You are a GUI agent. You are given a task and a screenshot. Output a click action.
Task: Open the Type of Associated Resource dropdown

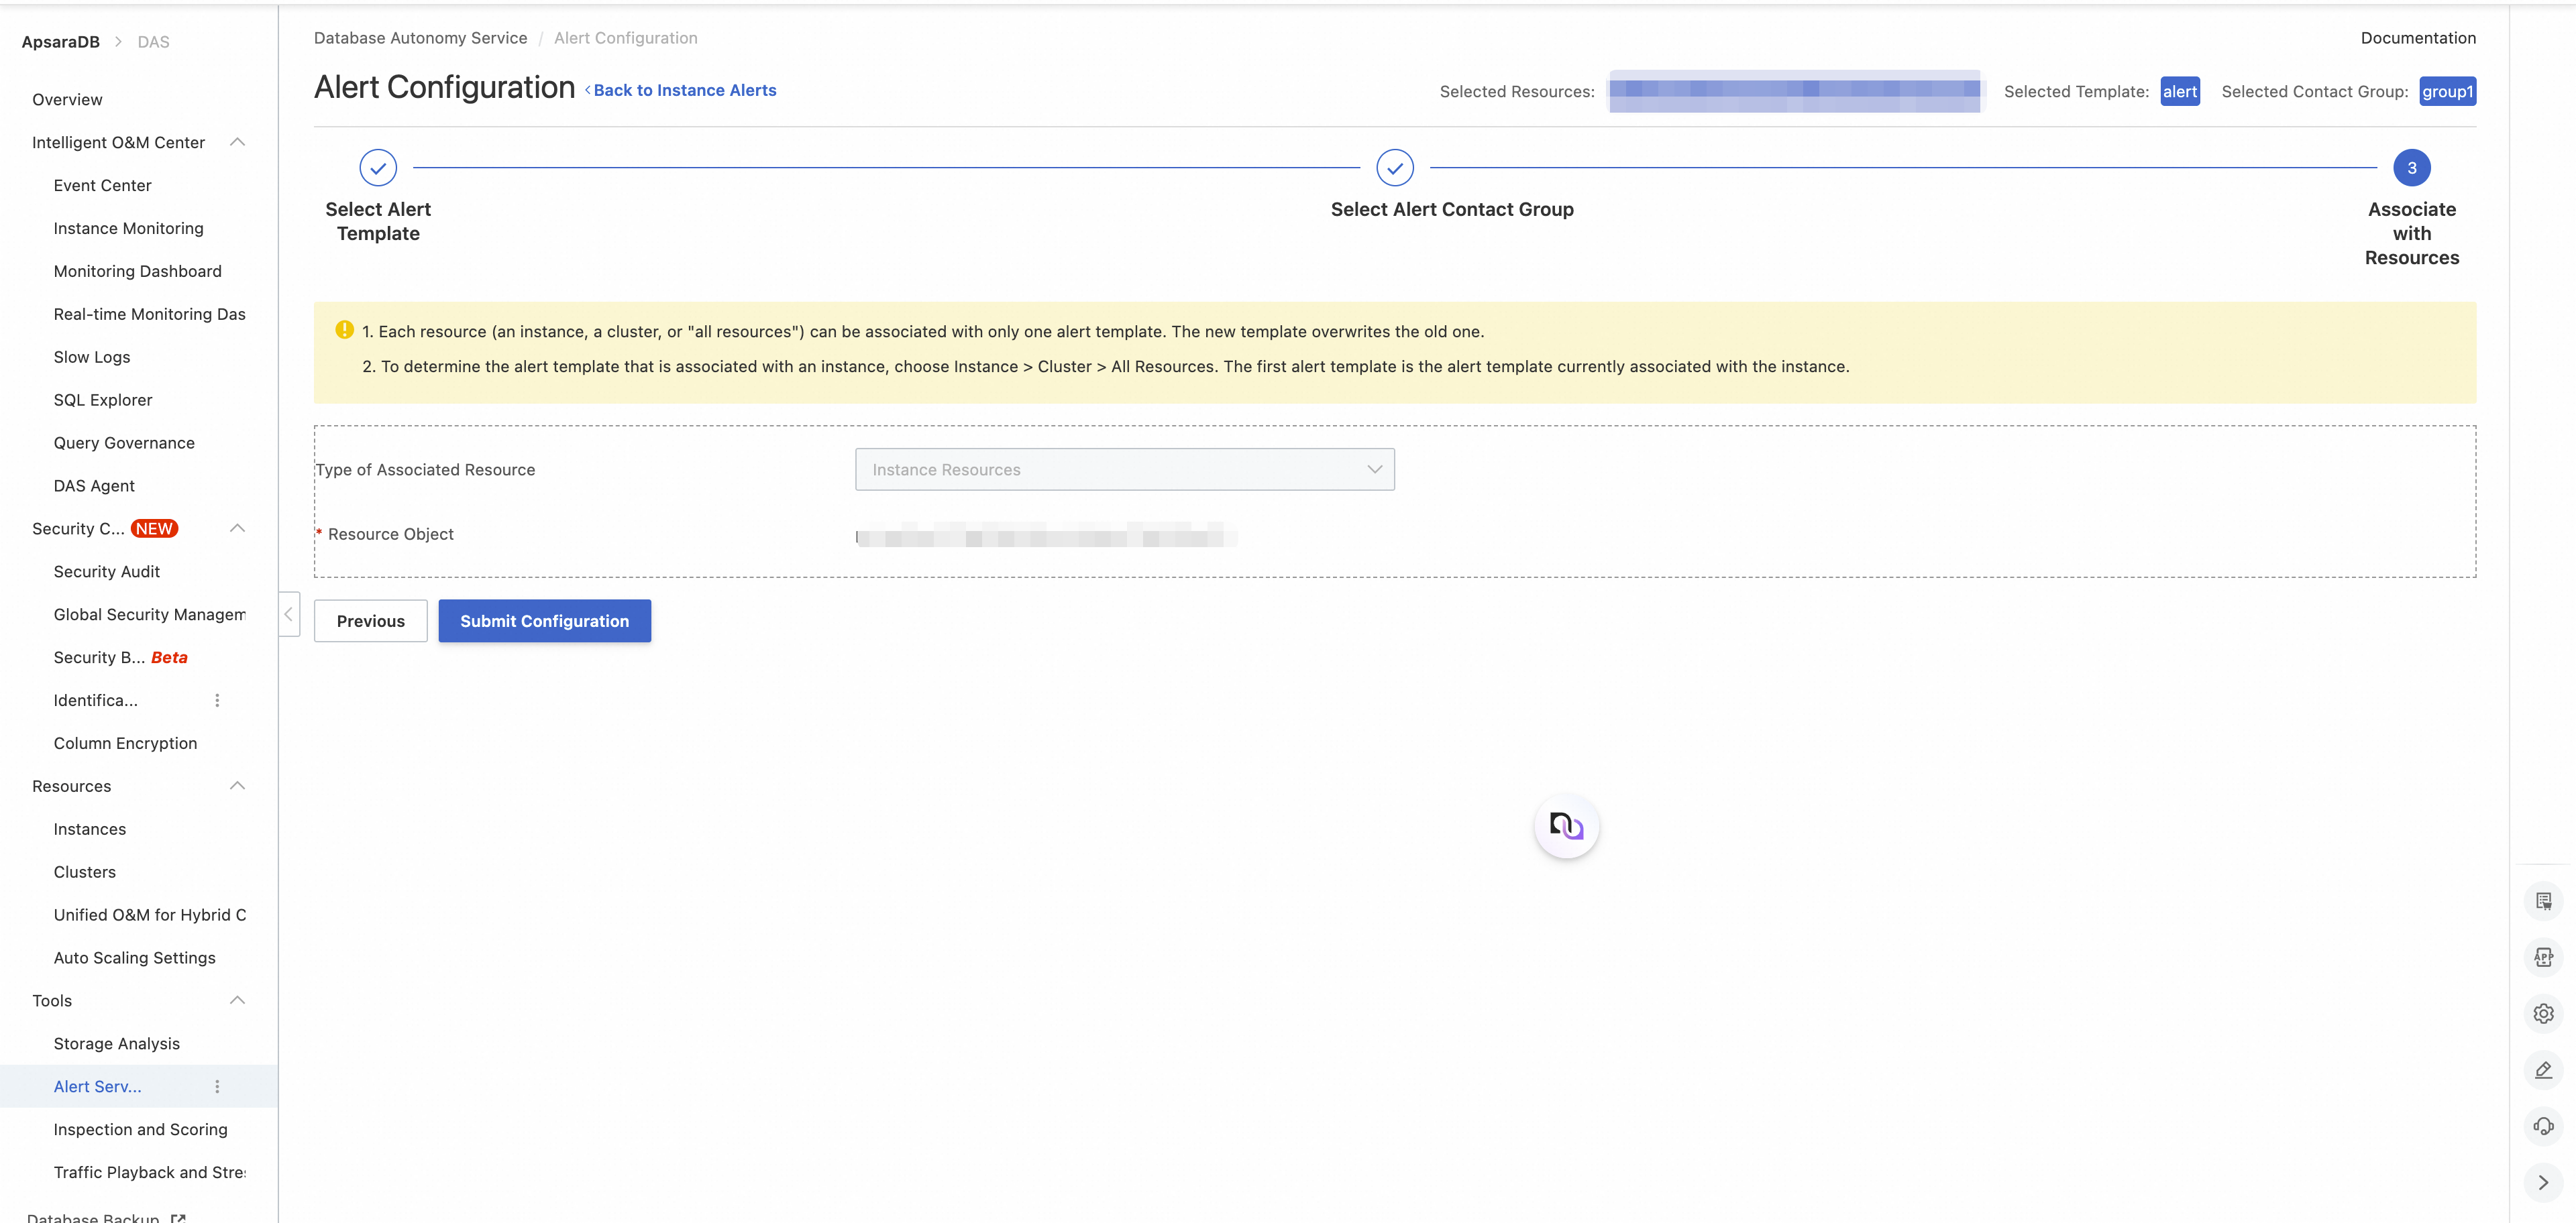(1124, 469)
